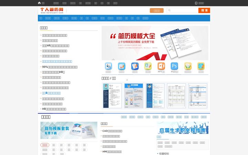248x155 pixels.
Task: Open the blue article link containing "8"
Action: click(x=51, y=93)
